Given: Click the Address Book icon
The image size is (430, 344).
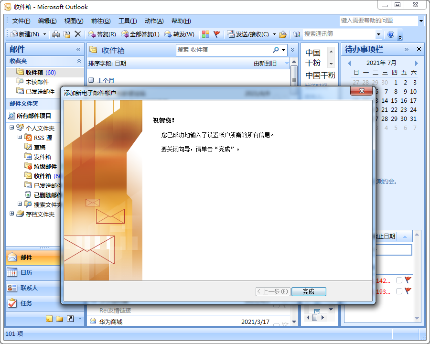Looking at the screenshot, I should (x=296, y=34).
